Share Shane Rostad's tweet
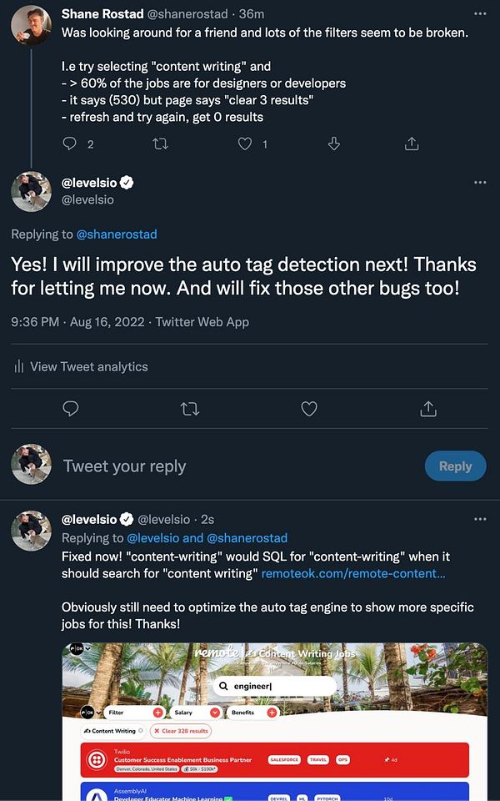The image size is (500, 801). click(411, 144)
